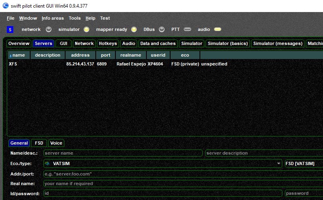The height and width of the screenshot is (200, 323).
Task: Click sort arrow in name column header
Action: click(x=10, y=56)
